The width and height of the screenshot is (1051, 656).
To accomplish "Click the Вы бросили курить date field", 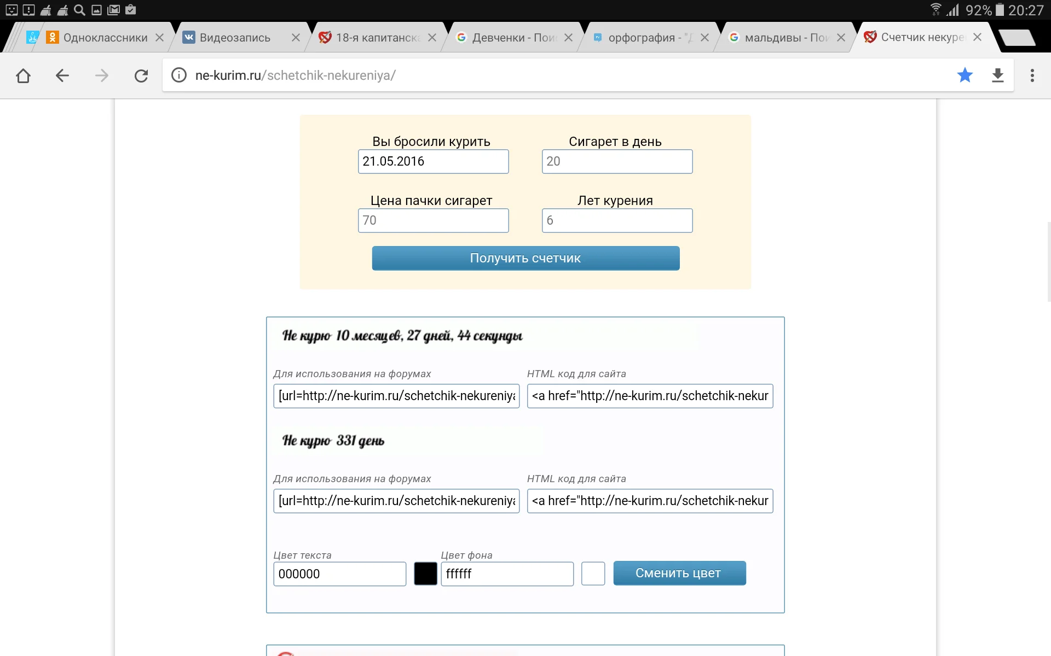I will point(433,161).
